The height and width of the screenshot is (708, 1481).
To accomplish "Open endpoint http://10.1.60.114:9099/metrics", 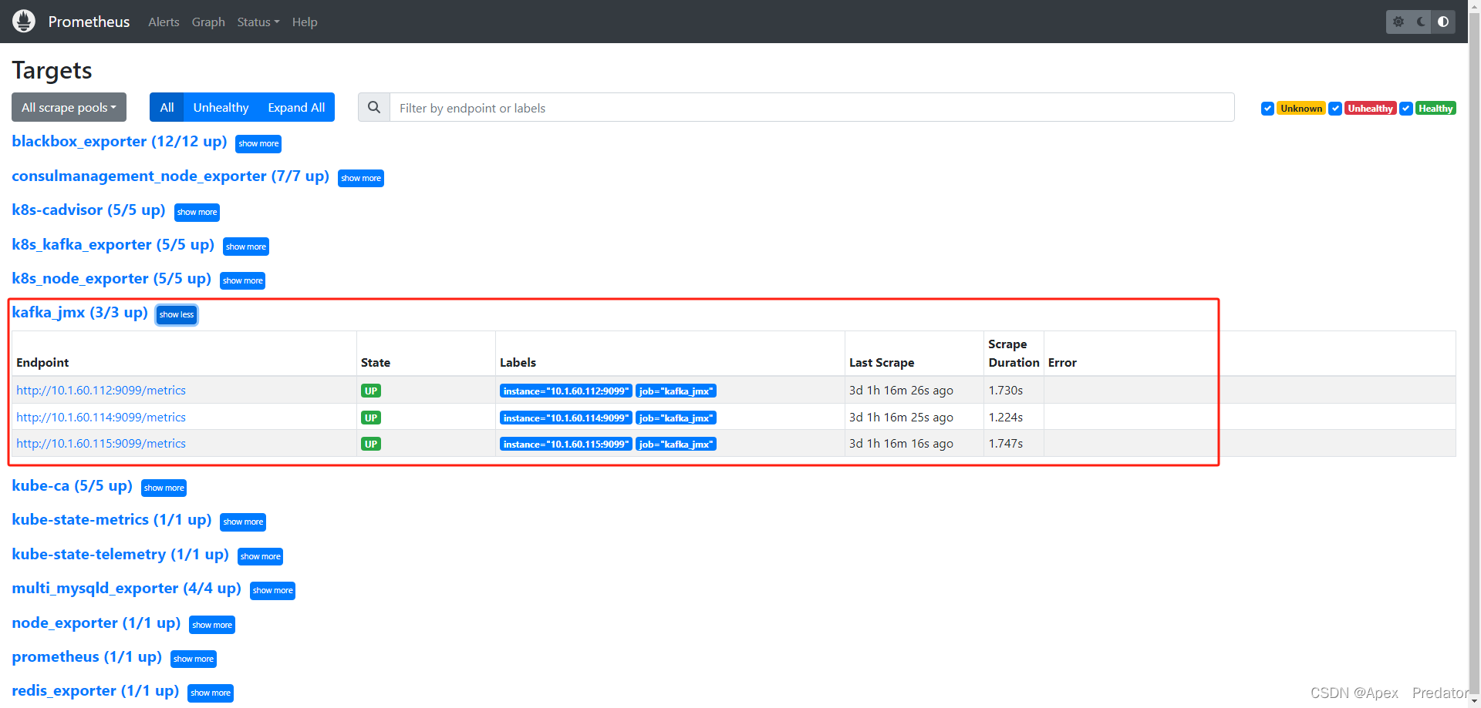I will [x=101, y=417].
